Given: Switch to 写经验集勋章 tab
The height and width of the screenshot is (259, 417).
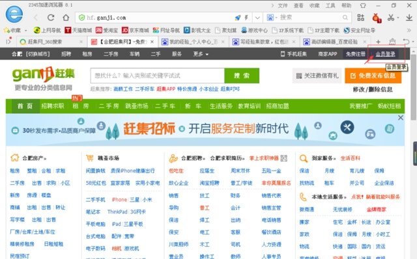Looking at the screenshot, I should (x=264, y=42).
